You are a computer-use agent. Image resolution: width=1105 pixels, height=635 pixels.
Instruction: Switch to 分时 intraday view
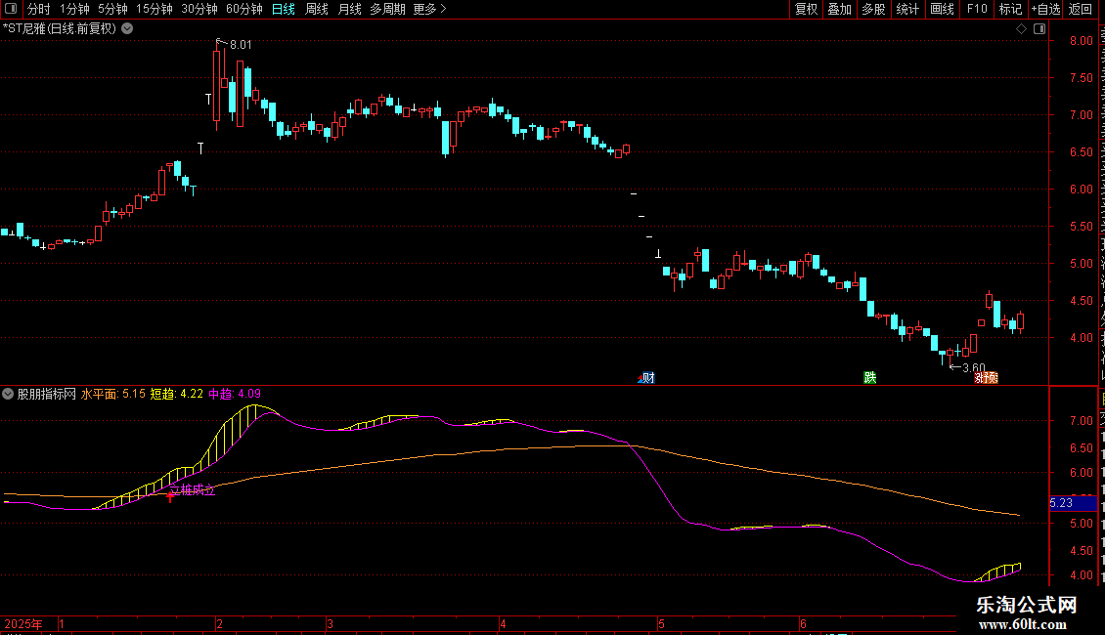[x=39, y=9]
